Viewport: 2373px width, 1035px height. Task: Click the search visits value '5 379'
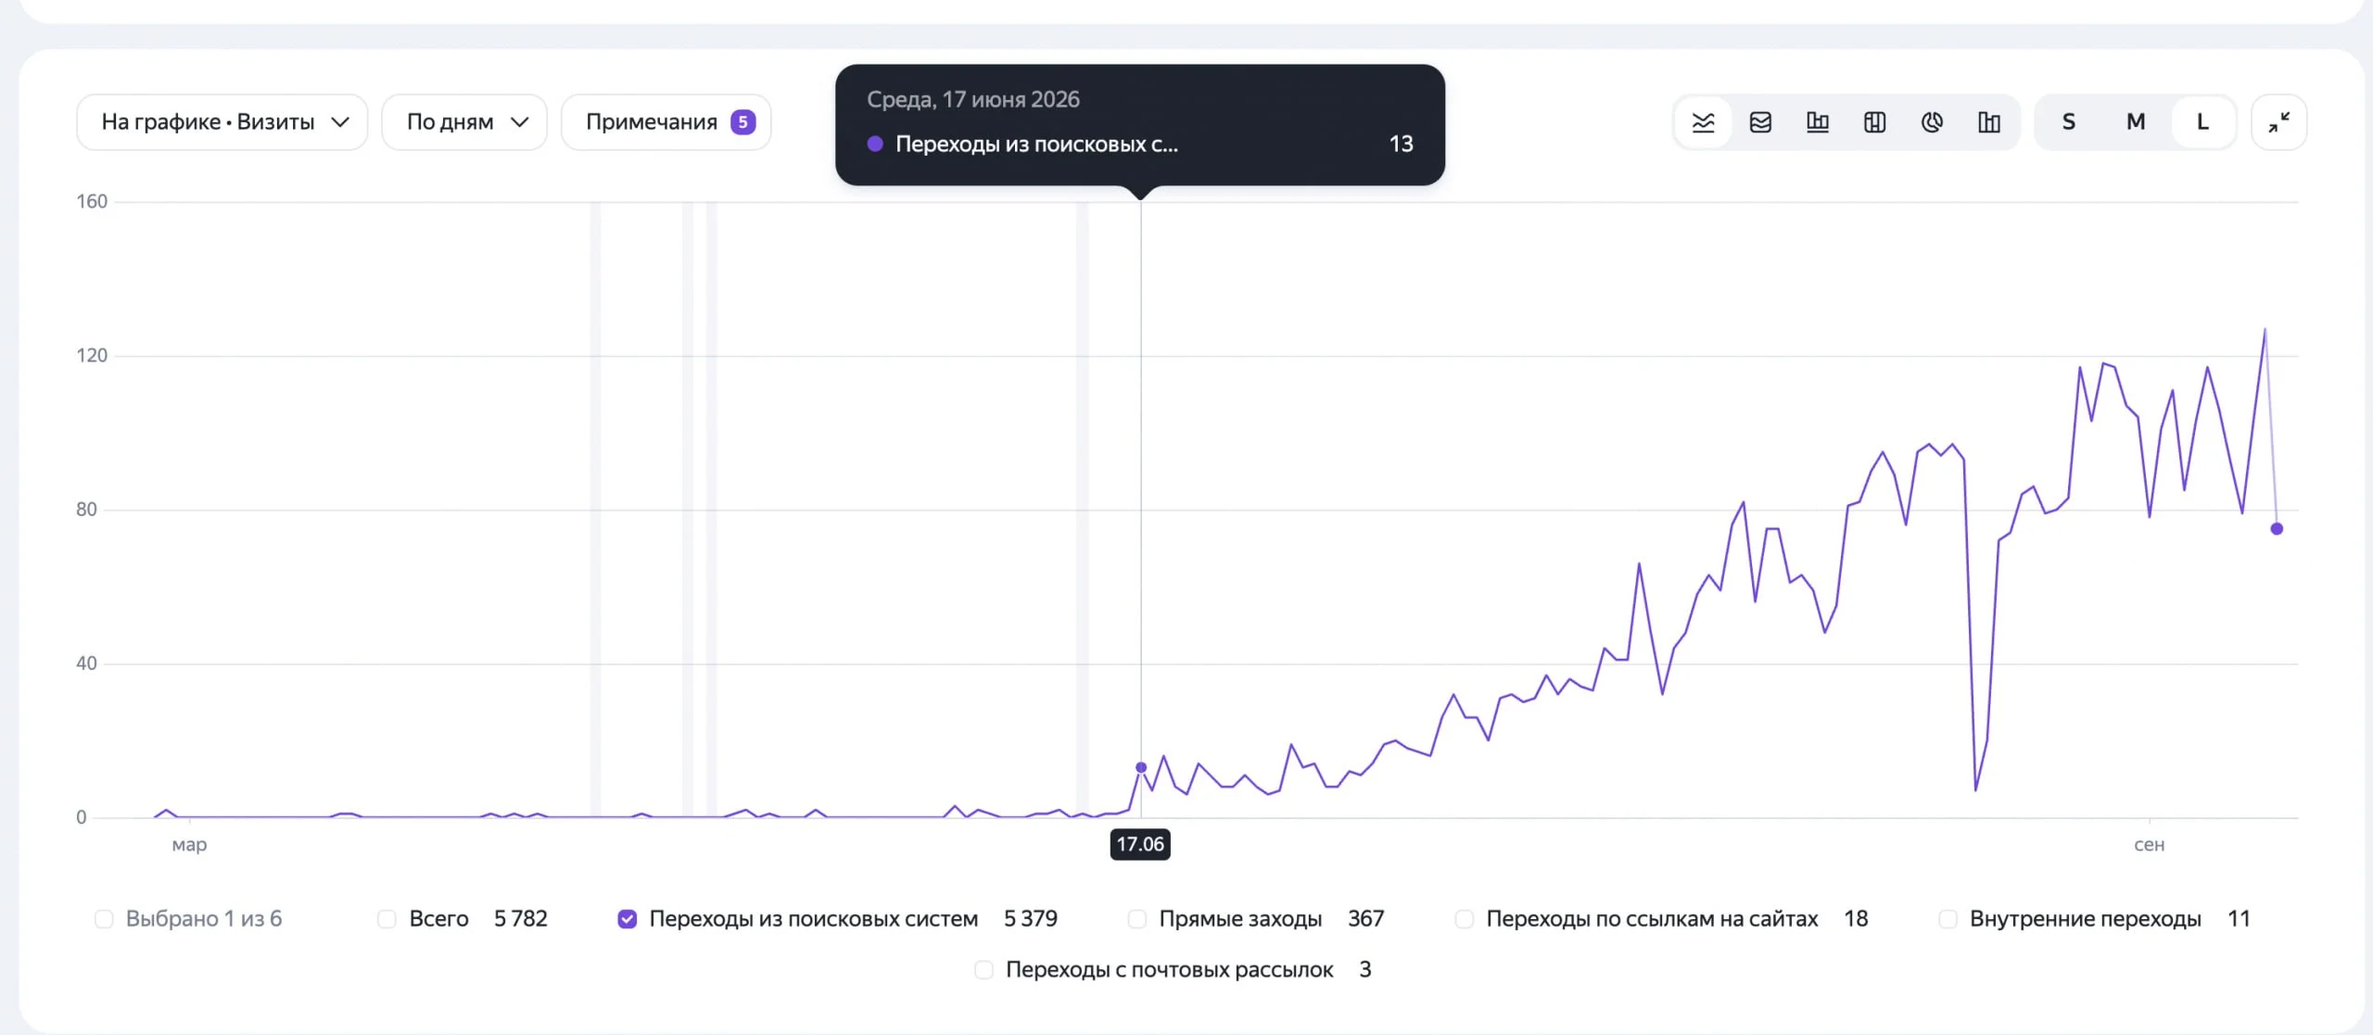coord(1030,919)
